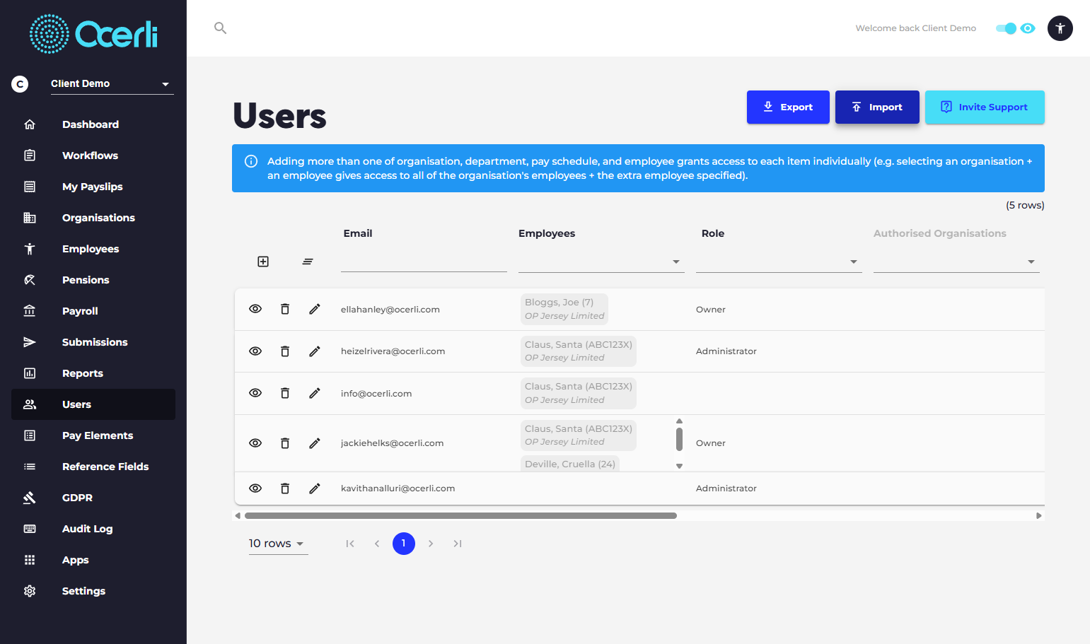Click the Import button
Viewport: 1090px width, 644px height.
pos(877,107)
